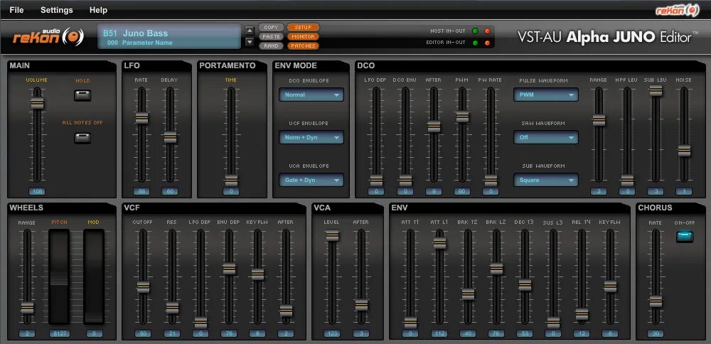Click the PASTE button
Viewport: 711px width, 344px height.
[271, 37]
